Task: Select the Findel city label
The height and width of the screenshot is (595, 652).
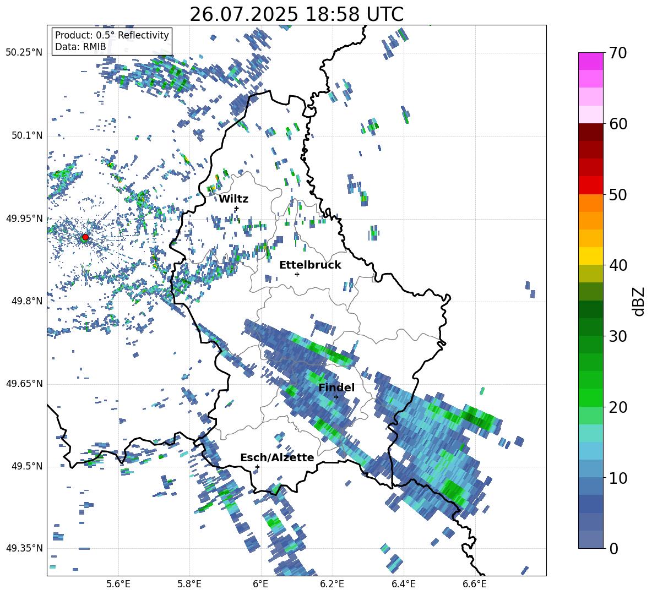Action: (336, 387)
